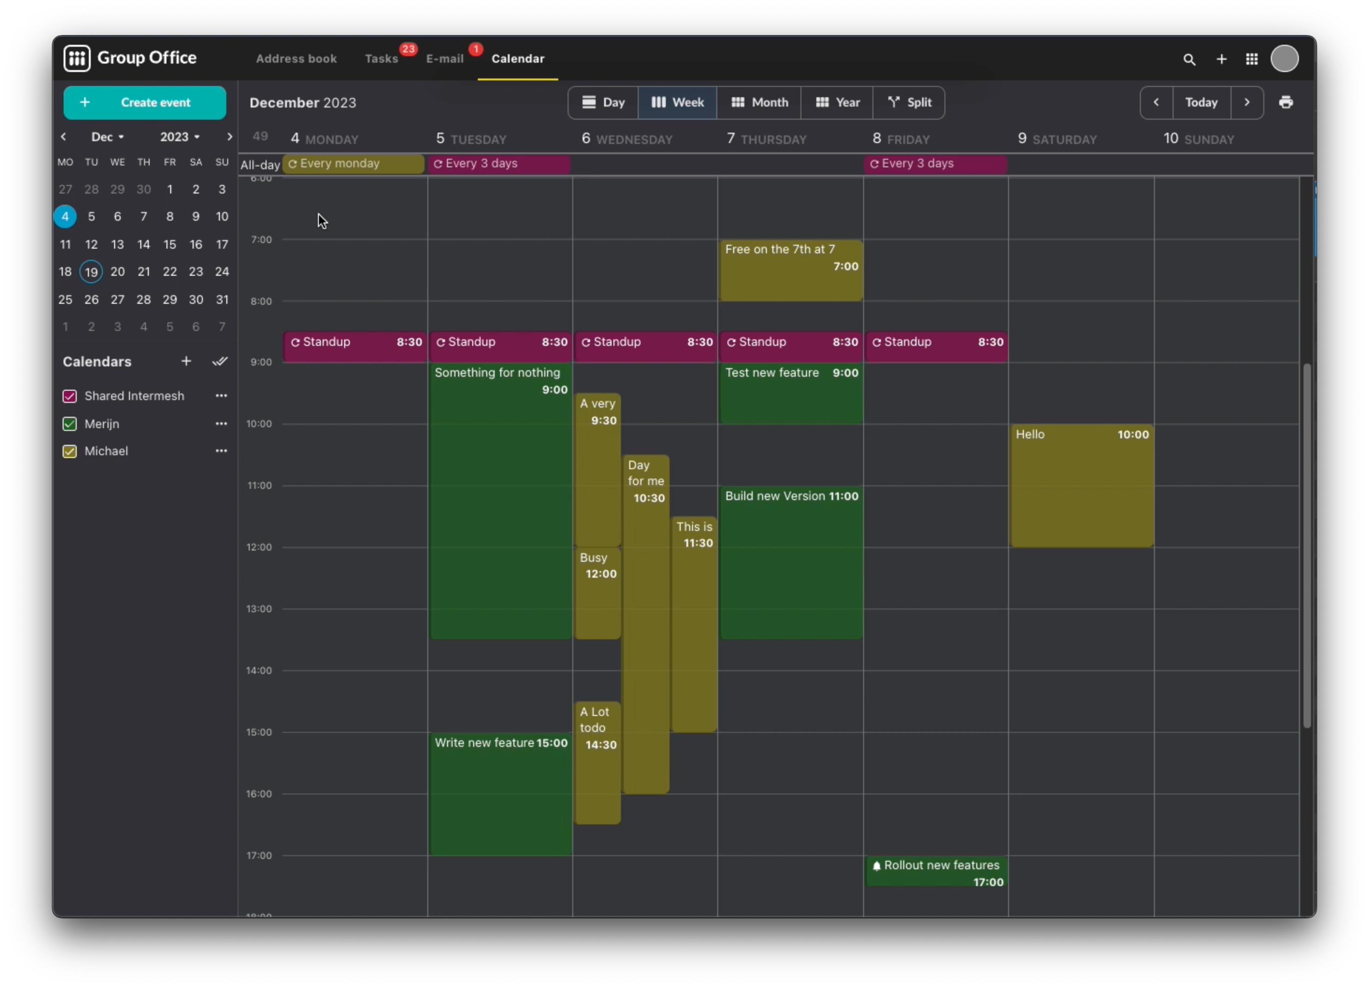
Task: Switch to the Tasks tab
Action: [381, 58]
